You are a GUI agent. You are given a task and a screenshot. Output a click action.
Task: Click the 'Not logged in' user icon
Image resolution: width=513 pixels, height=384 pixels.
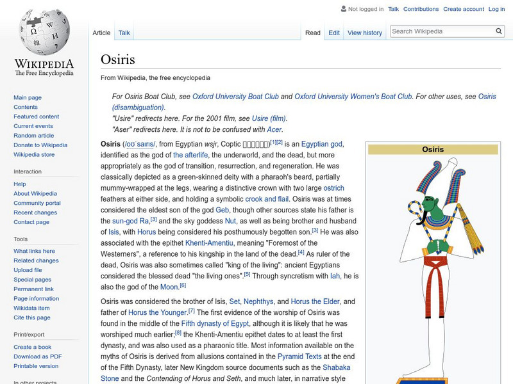coord(343,9)
